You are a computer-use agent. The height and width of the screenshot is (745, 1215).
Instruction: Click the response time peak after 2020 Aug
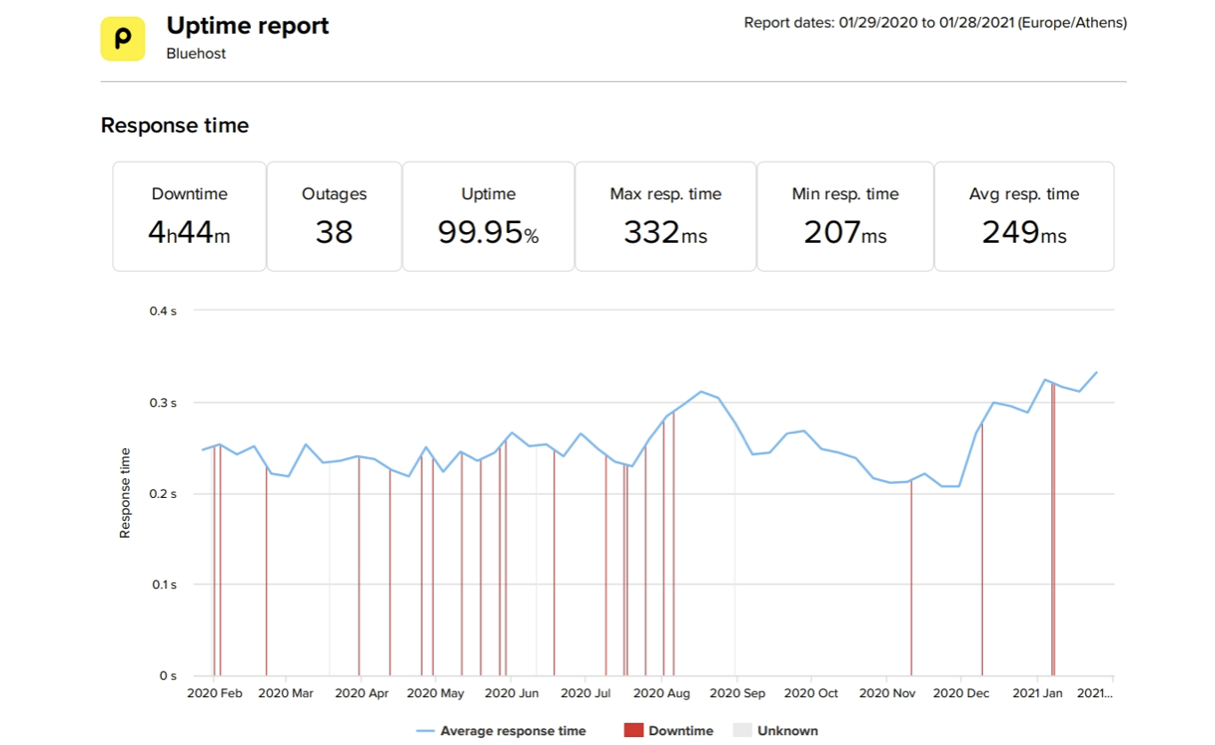click(x=701, y=391)
